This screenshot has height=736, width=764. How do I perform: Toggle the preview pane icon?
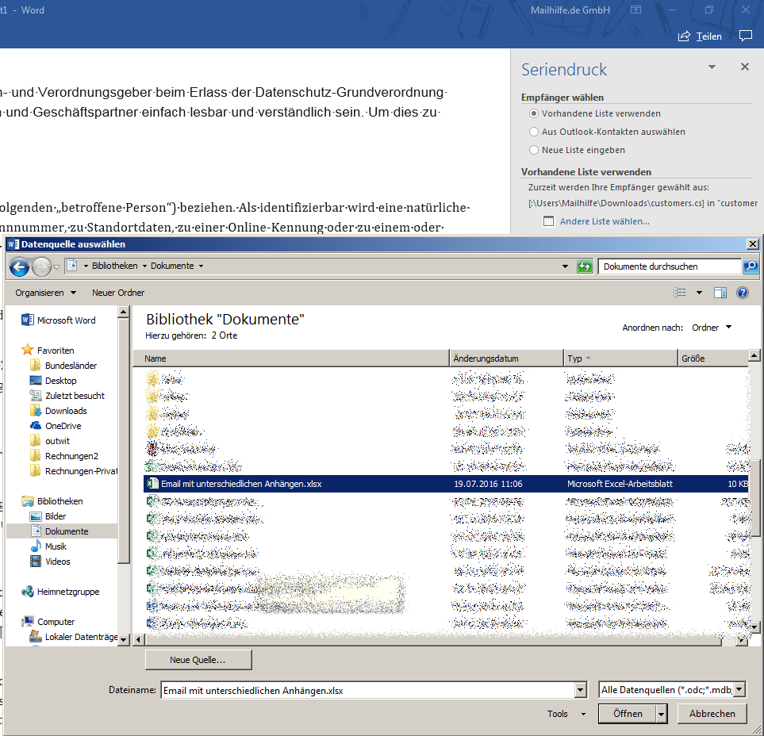click(x=720, y=292)
